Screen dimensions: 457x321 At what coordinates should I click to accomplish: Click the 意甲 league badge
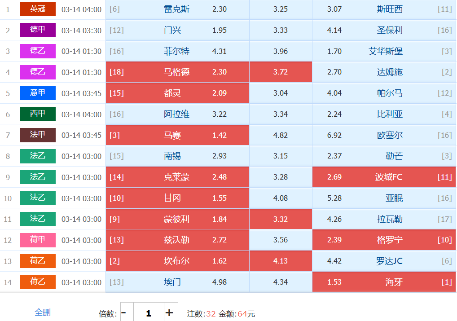38,93
